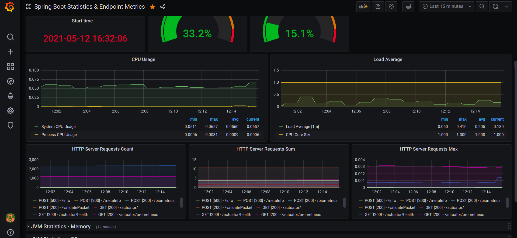Image resolution: width=517 pixels, height=238 pixels.
Task: Open the Load Average panel title menu
Action: click(388, 59)
